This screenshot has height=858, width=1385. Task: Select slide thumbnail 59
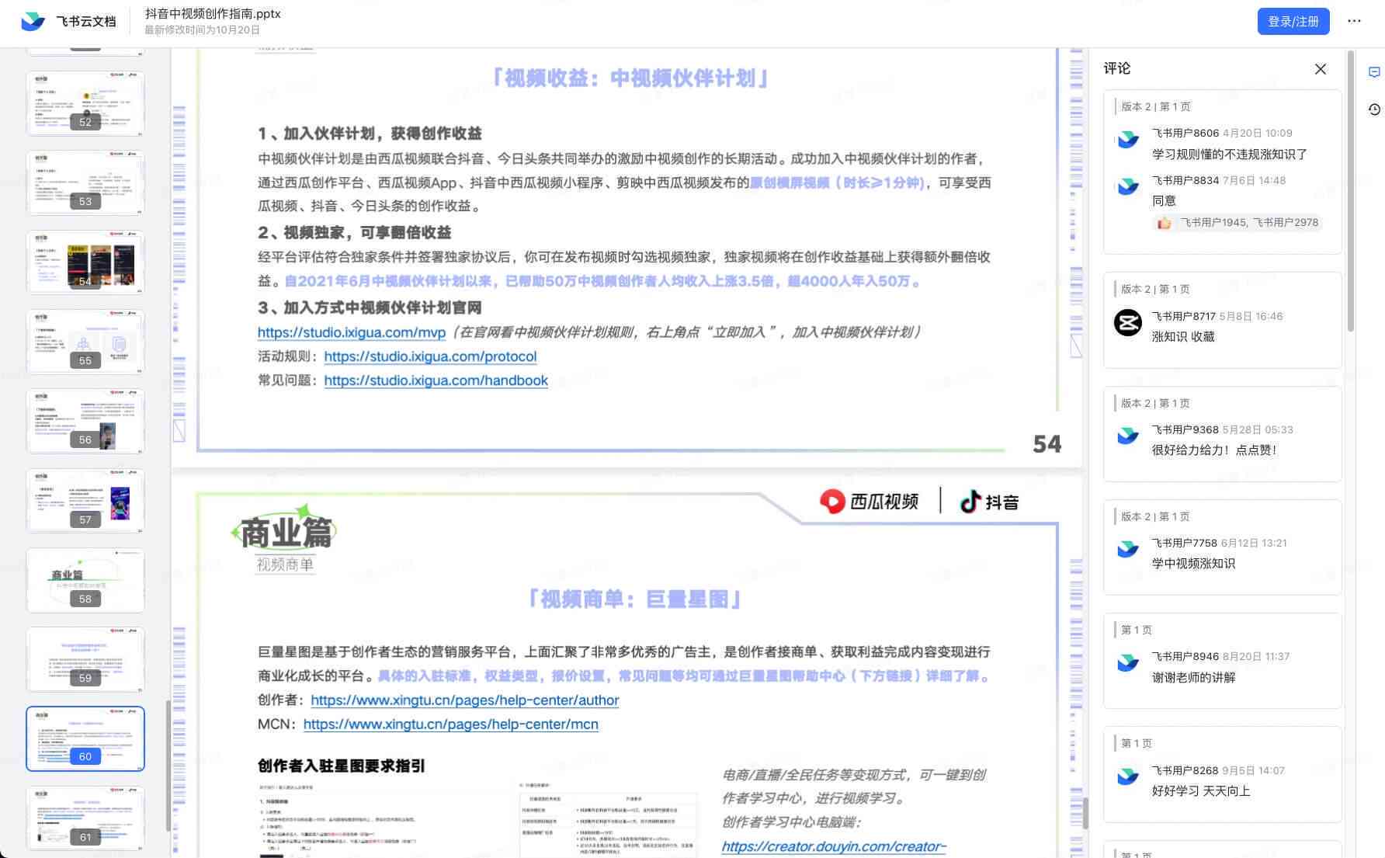(x=85, y=659)
